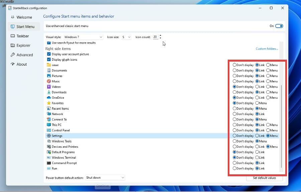Click the Videos item icon
The height and width of the screenshot is (192, 301).
[x=49, y=87]
